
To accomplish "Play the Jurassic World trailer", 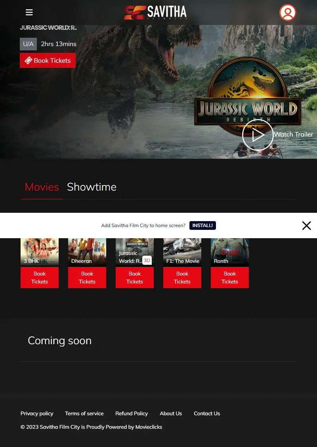I will (258, 135).
